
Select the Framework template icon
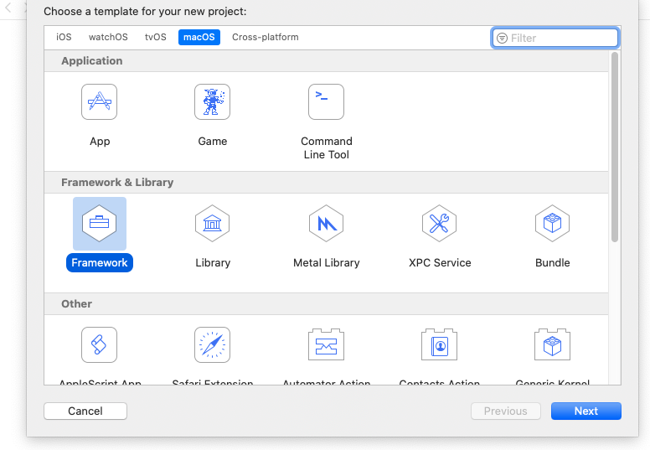[x=100, y=223]
